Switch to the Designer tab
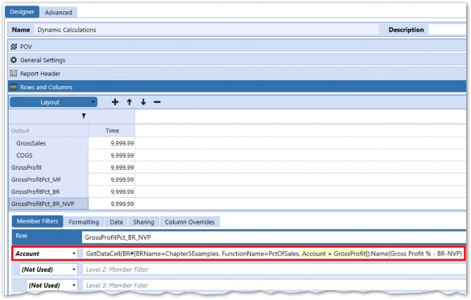The height and width of the screenshot is (300, 471). click(22, 12)
